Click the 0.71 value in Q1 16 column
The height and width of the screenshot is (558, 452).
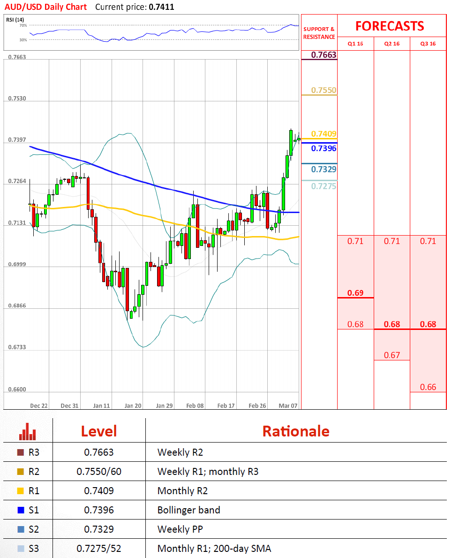tap(355, 241)
